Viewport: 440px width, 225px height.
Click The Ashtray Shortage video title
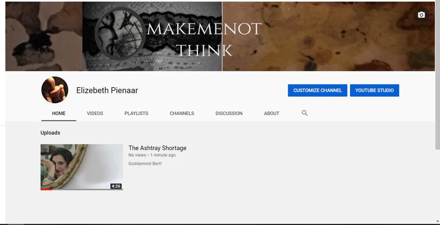click(157, 148)
